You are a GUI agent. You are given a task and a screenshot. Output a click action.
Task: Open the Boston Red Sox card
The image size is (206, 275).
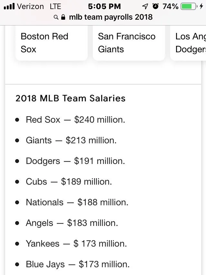tap(51, 43)
